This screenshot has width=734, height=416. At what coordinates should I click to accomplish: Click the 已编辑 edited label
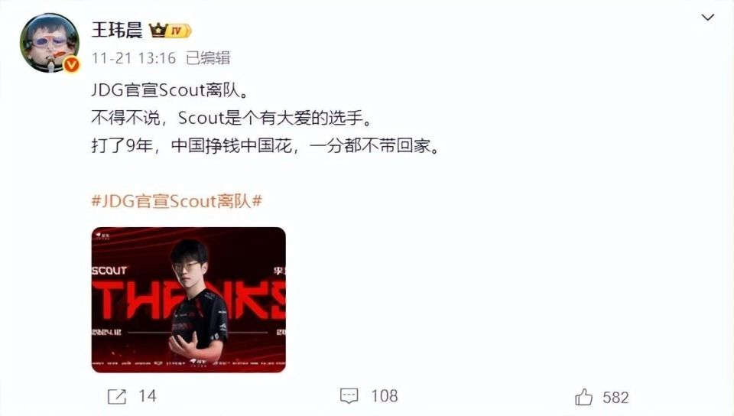coord(208,58)
